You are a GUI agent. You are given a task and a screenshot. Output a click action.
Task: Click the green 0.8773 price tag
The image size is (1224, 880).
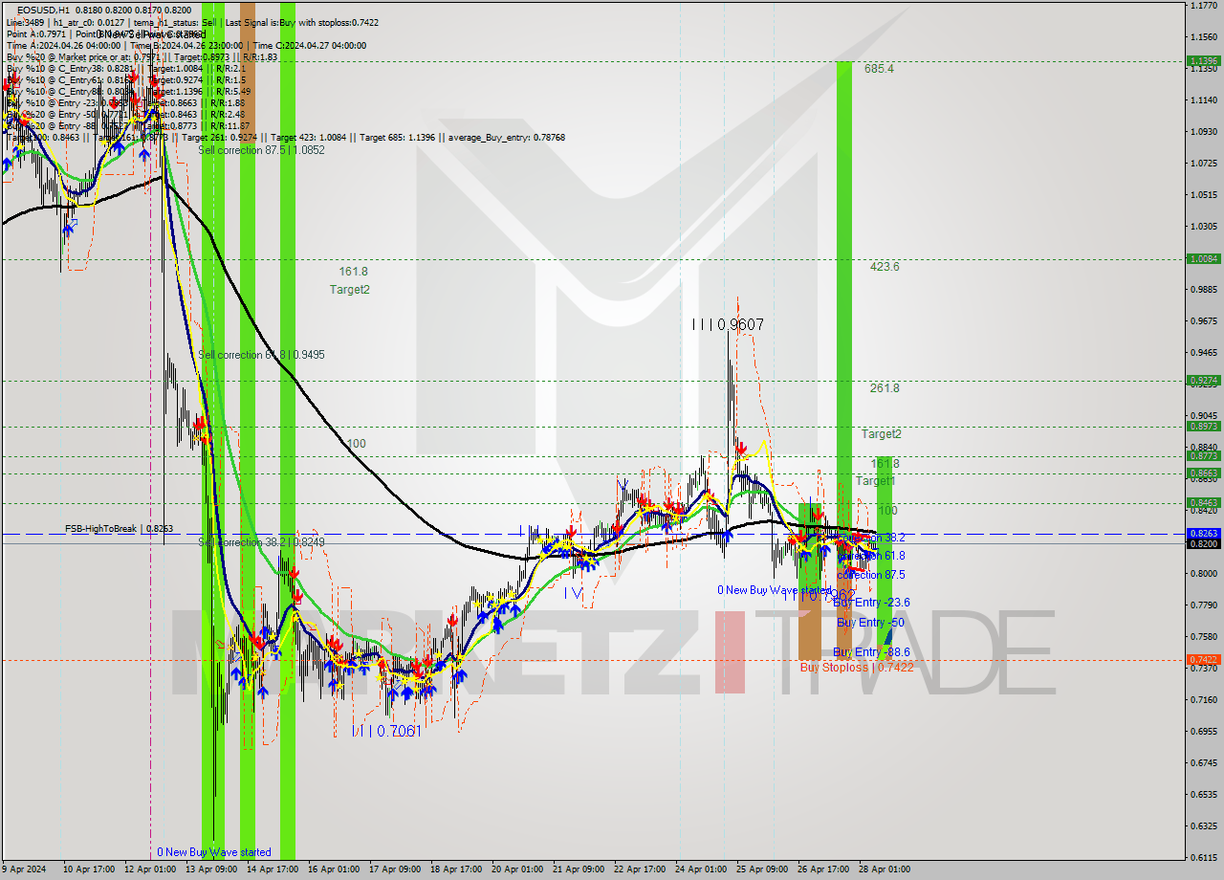click(1203, 456)
